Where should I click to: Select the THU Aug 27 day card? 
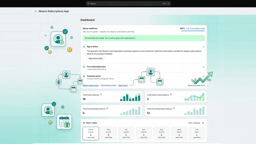click(108, 133)
